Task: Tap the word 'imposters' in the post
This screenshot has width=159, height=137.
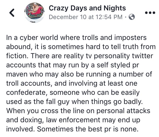Action: [130, 38]
